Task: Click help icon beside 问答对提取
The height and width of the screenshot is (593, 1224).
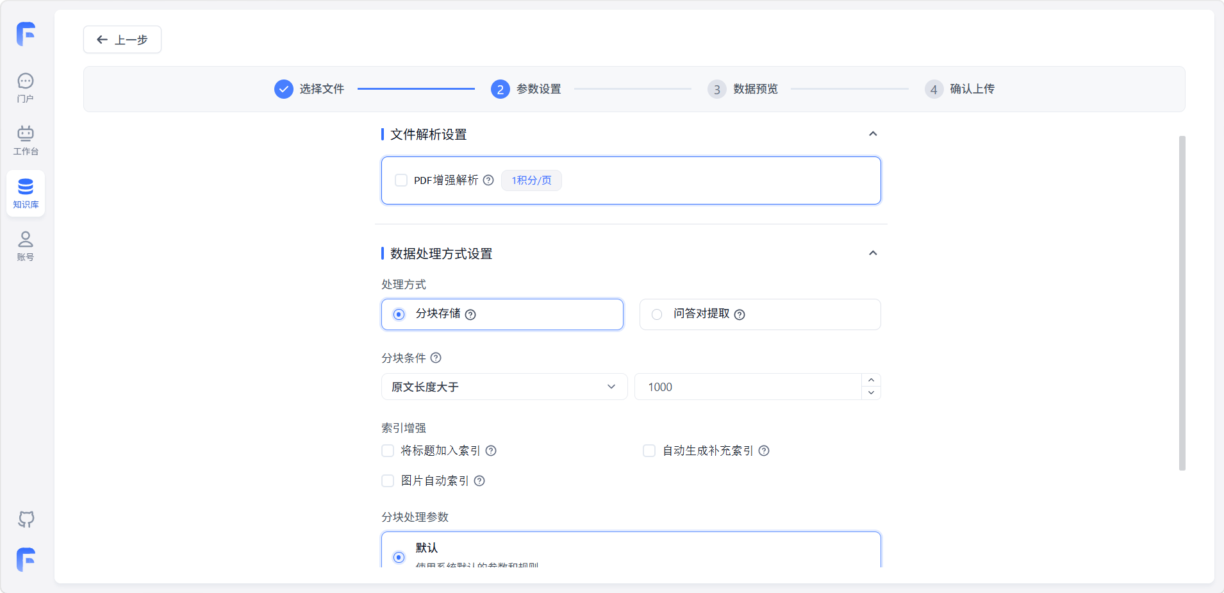Action: pos(740,315)
